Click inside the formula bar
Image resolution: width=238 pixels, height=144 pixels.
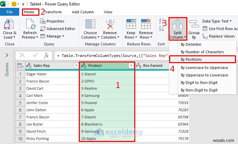pyautogui.click(x=112, y=56)
